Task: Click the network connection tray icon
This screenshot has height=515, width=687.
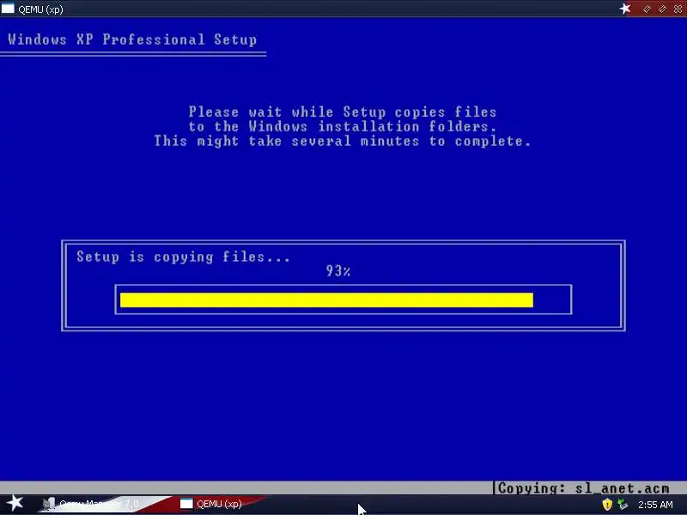Action: point(622,505)
